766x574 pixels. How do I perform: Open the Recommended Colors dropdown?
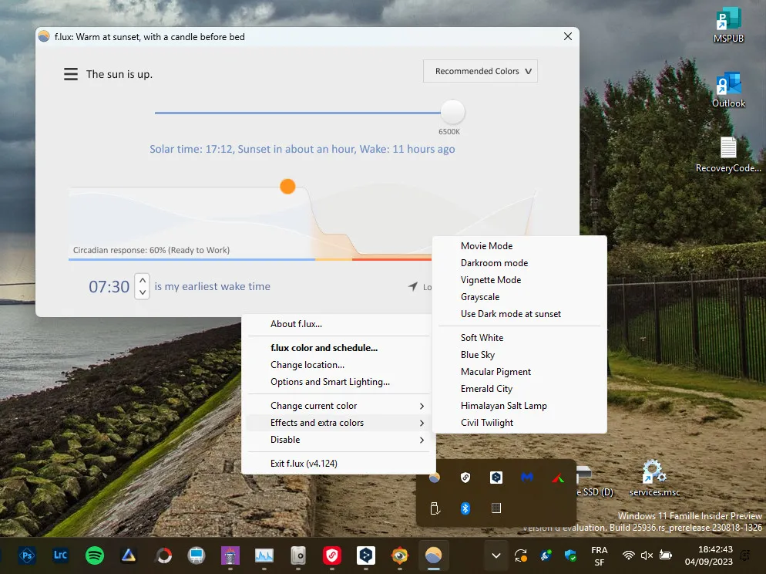pos(480,72)
